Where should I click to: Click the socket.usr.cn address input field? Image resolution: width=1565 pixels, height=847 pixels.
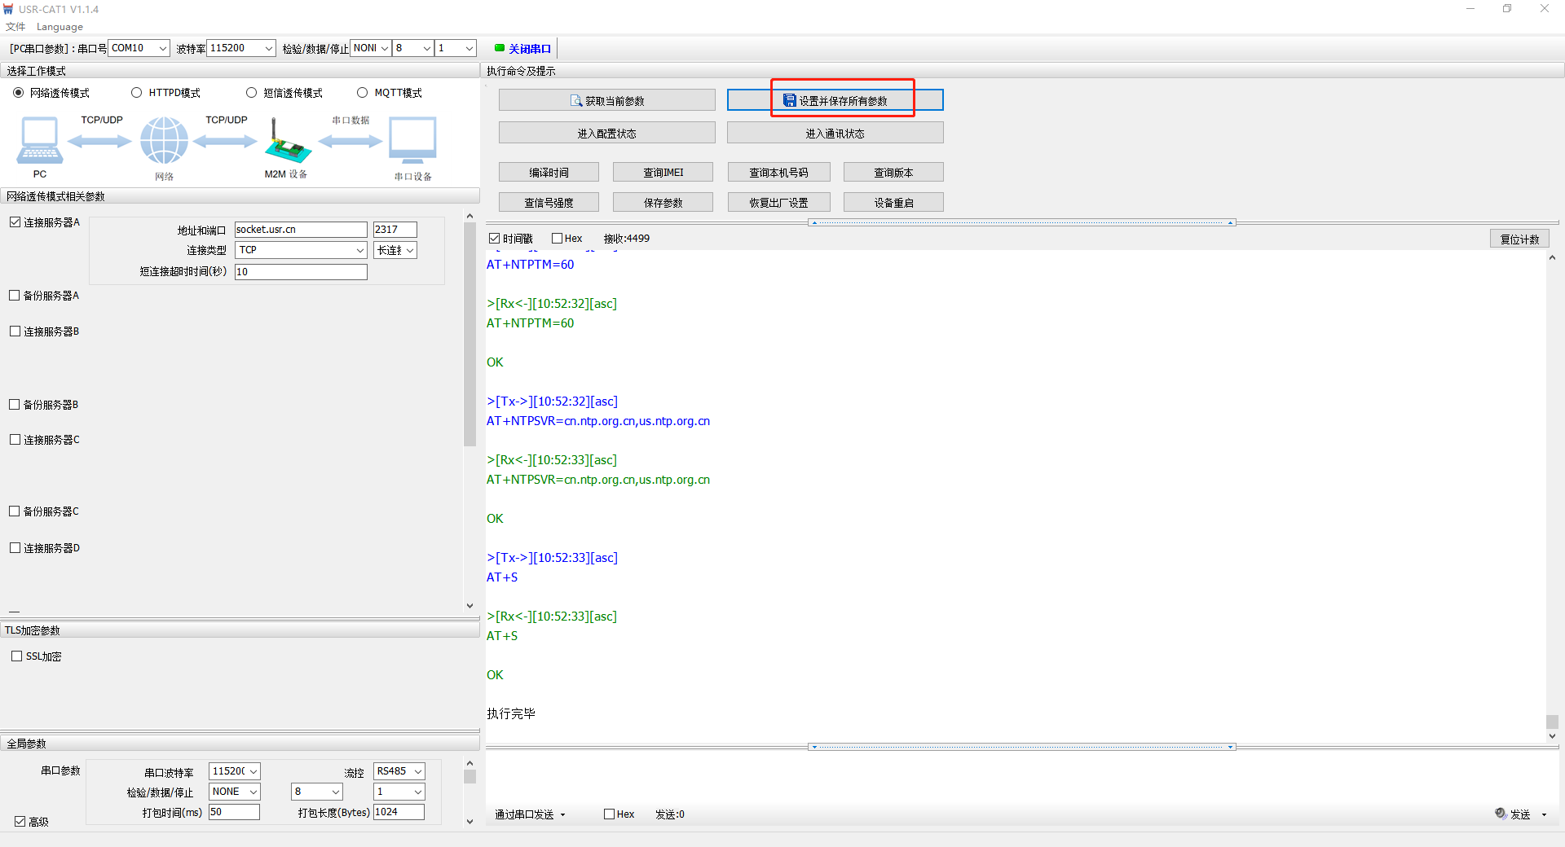point(301,230)
